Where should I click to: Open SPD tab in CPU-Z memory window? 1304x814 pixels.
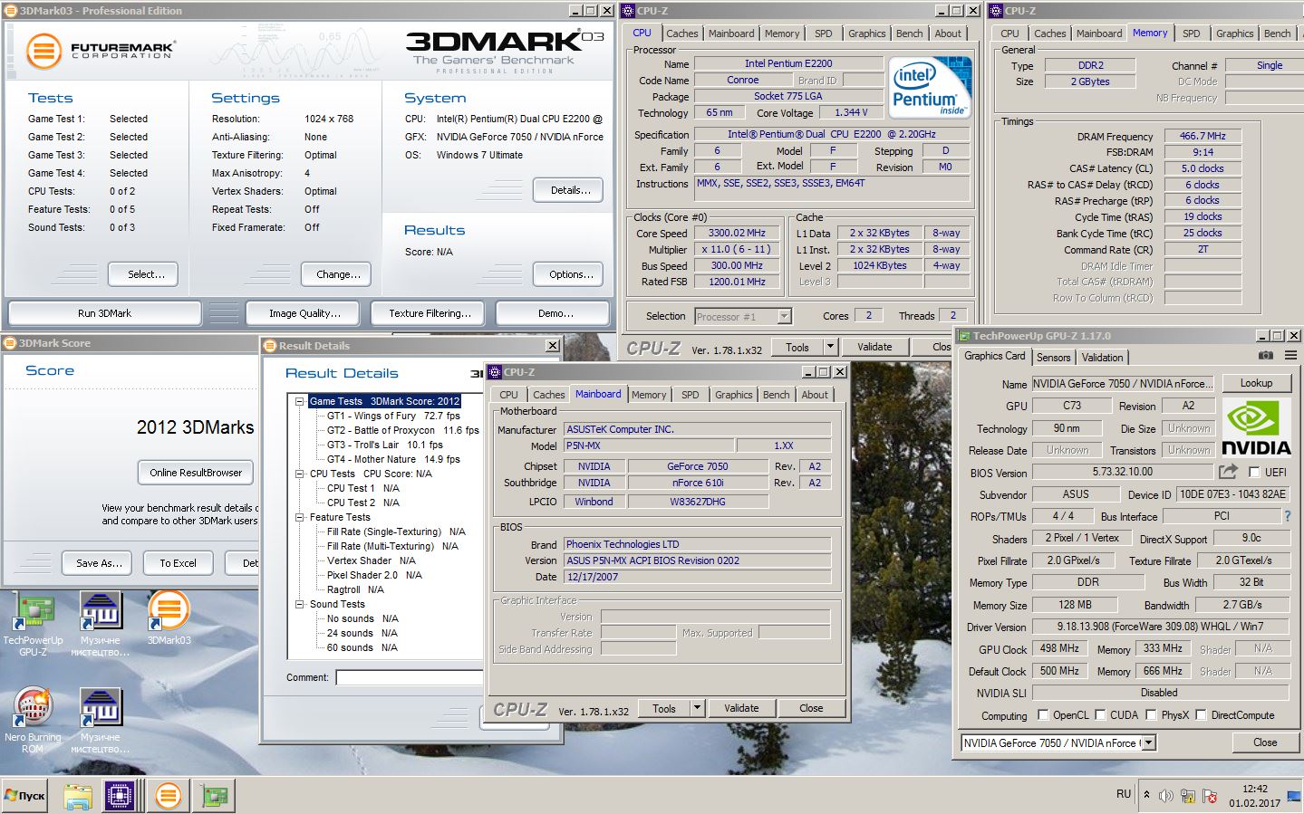[1191, 34]
